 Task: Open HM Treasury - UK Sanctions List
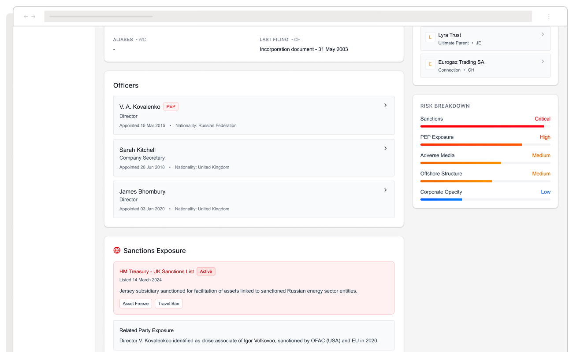pyautogui.click(x=156, y=271)
